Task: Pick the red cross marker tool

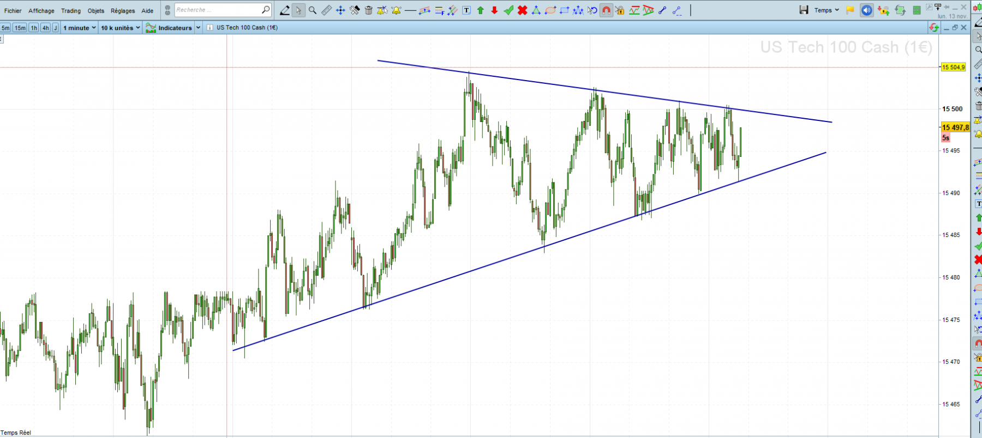Action: [522, 10]
